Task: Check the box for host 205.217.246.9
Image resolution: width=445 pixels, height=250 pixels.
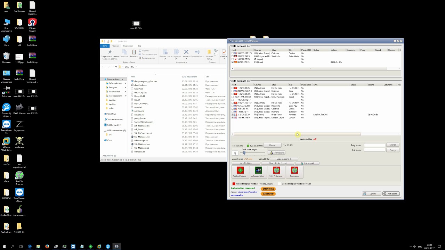Action: tap(233, 56)
